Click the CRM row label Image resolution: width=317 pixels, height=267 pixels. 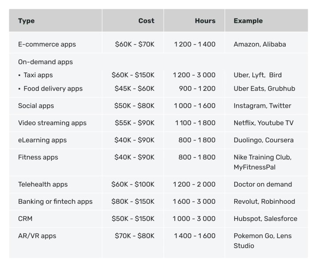(x=25, y=219)
